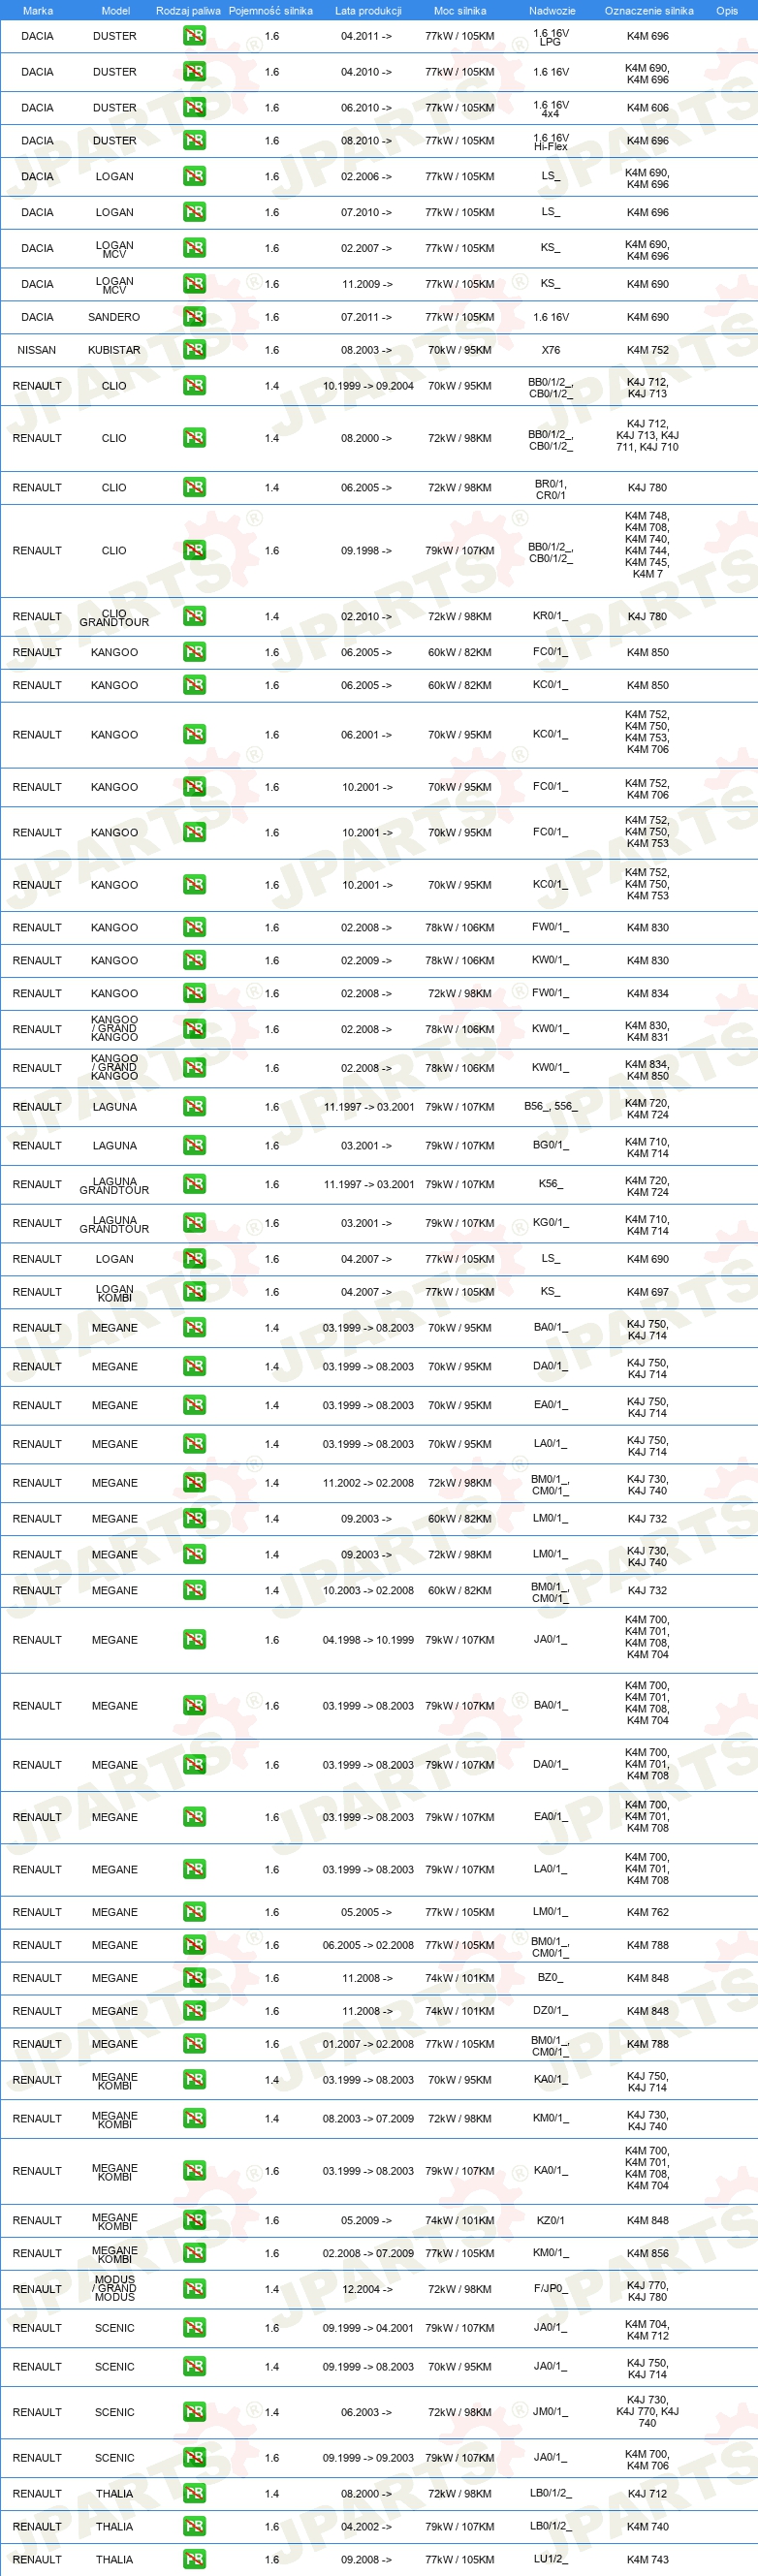Click fuel icon in Megane BZ0_ row

pos(194,1979)
